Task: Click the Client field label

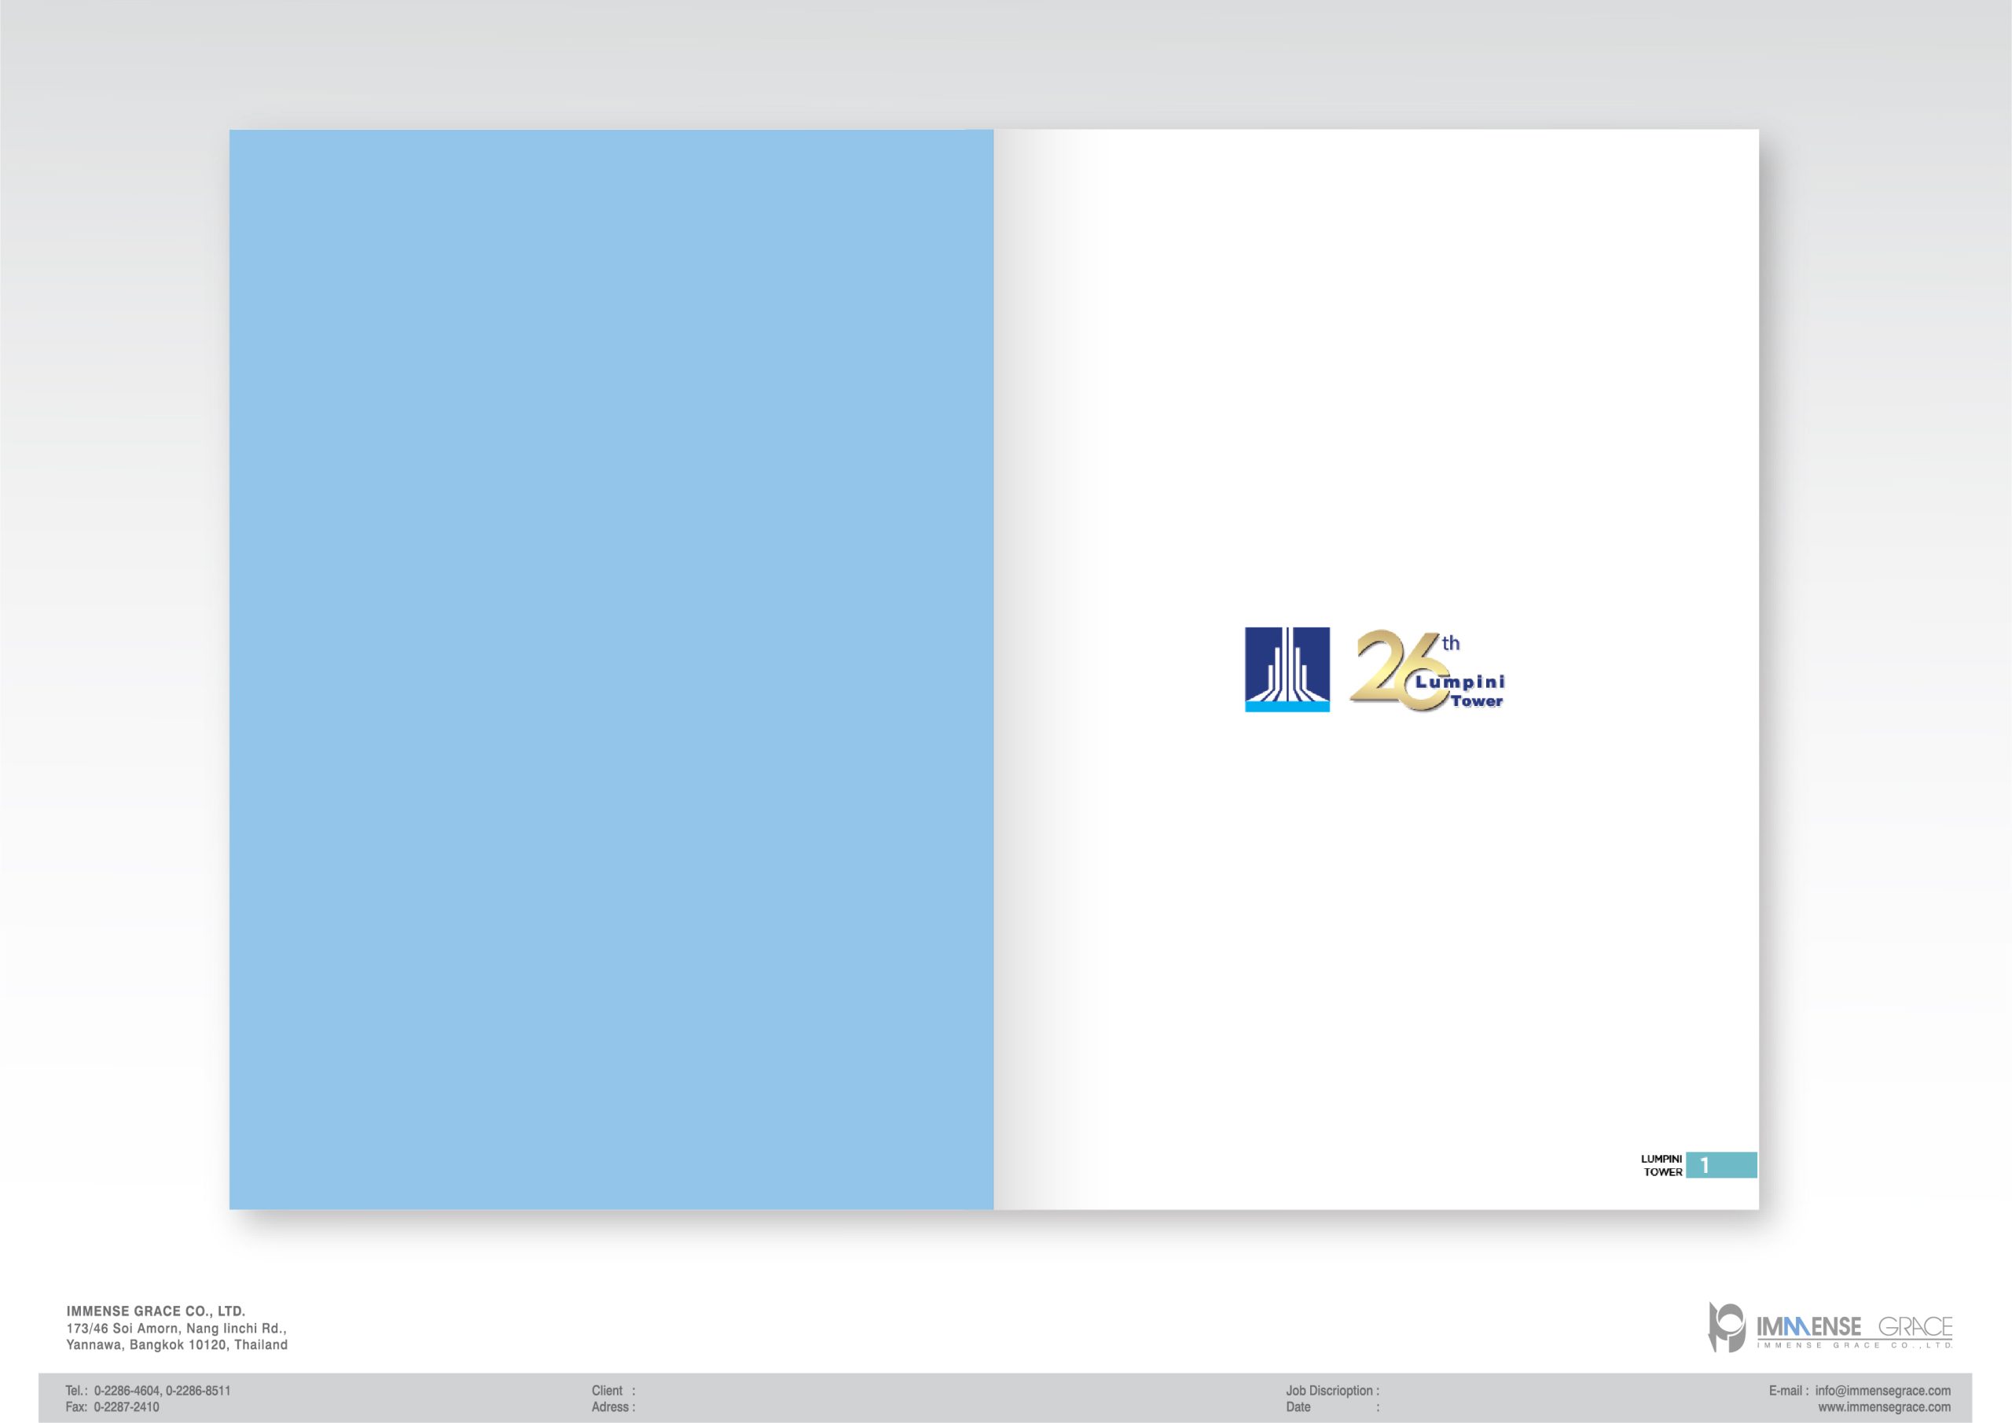Action: [608, 1390]
